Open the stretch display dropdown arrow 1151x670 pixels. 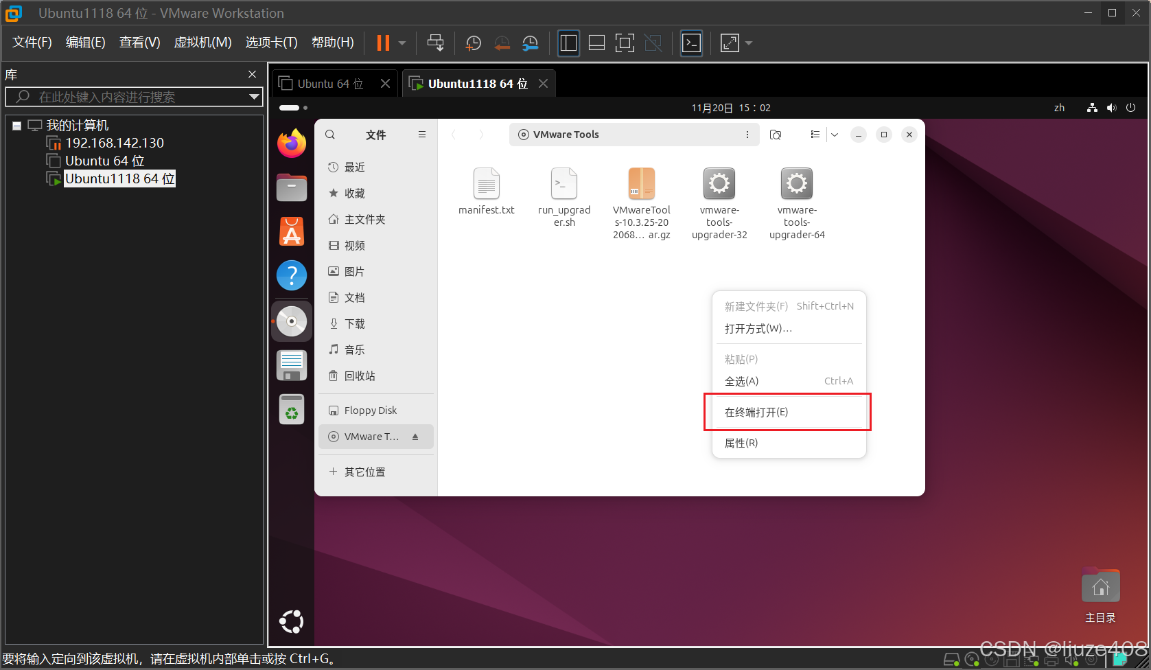point(749,43)
